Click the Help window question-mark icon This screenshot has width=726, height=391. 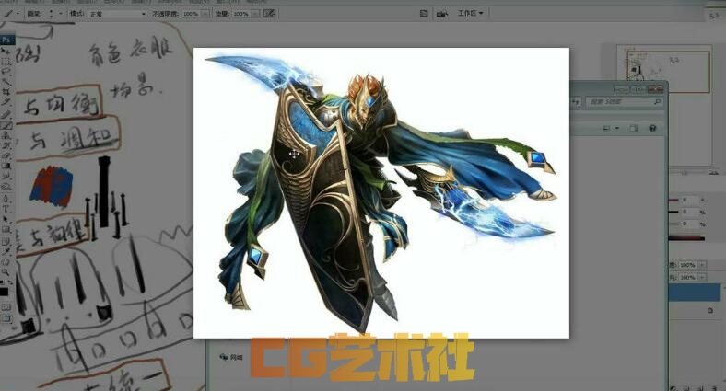click(652, 128)
